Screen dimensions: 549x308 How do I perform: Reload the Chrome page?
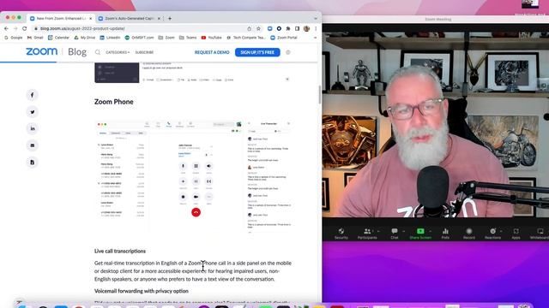pos(24,28)
